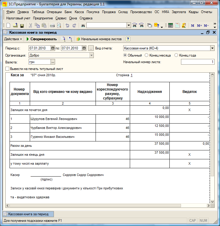Open the Продажа menu
Viewport: 220px width, 226px height.
[109, 12]
